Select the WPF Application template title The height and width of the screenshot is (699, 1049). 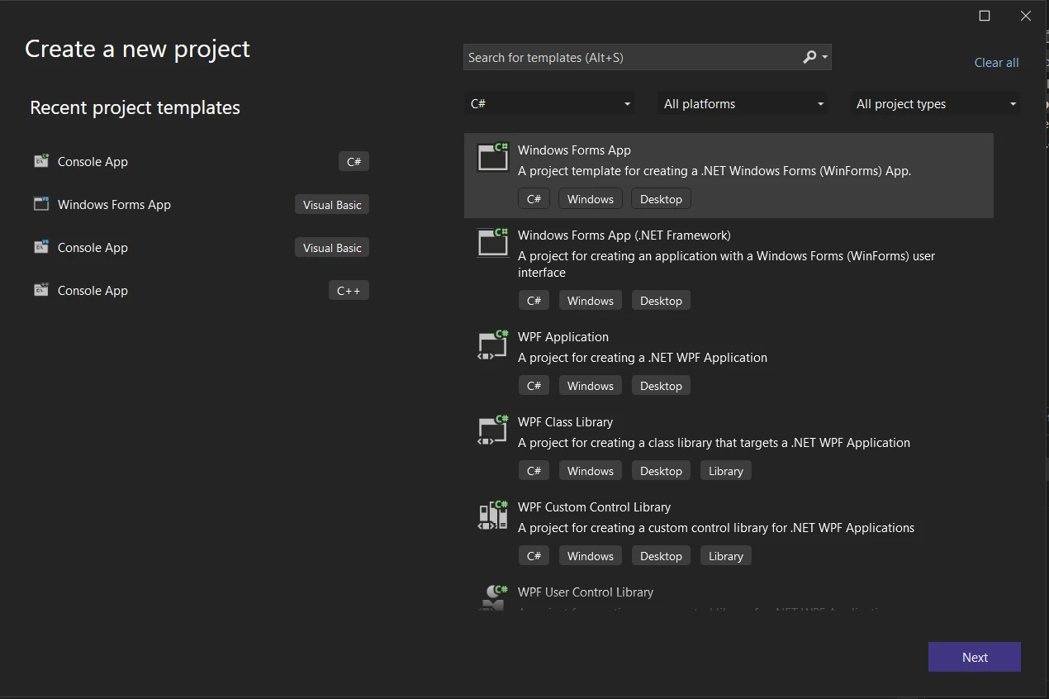[563, 337]
